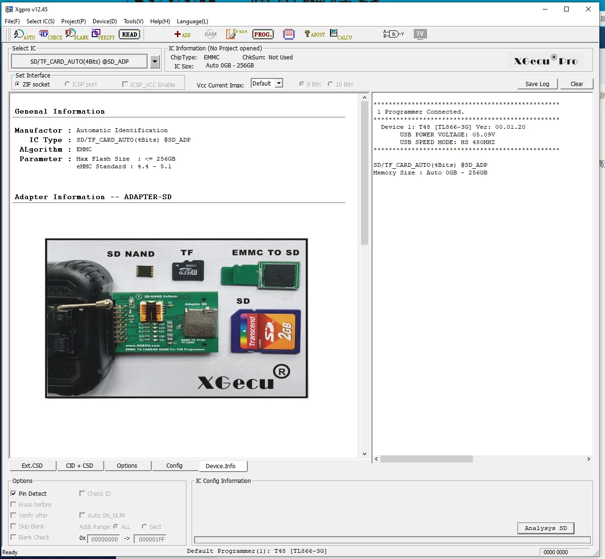Click the AUTO detect toolbar icon

click(x=24, y=34)
